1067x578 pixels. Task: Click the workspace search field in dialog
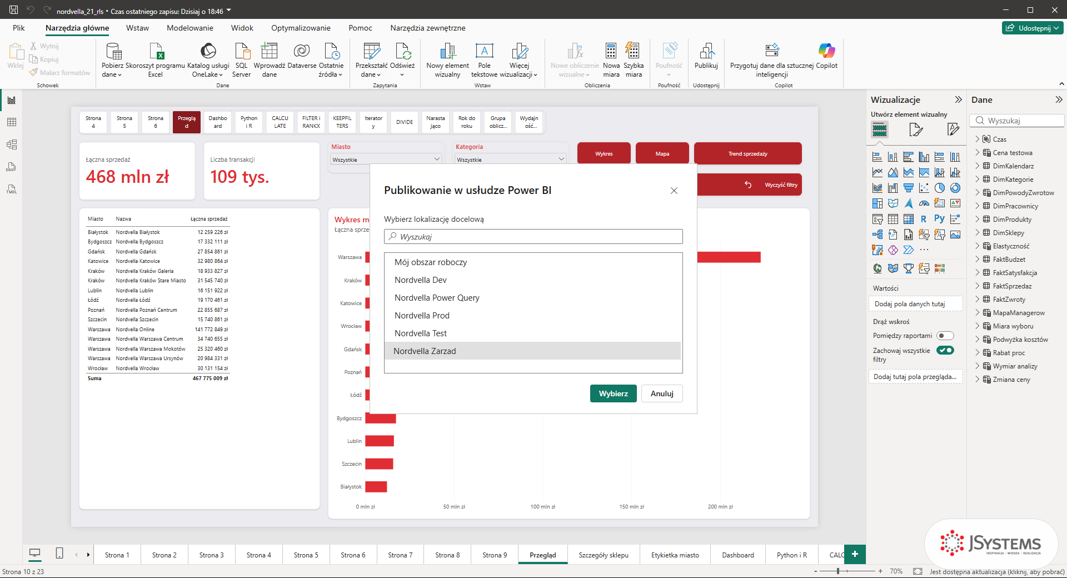tap(533, 237)
